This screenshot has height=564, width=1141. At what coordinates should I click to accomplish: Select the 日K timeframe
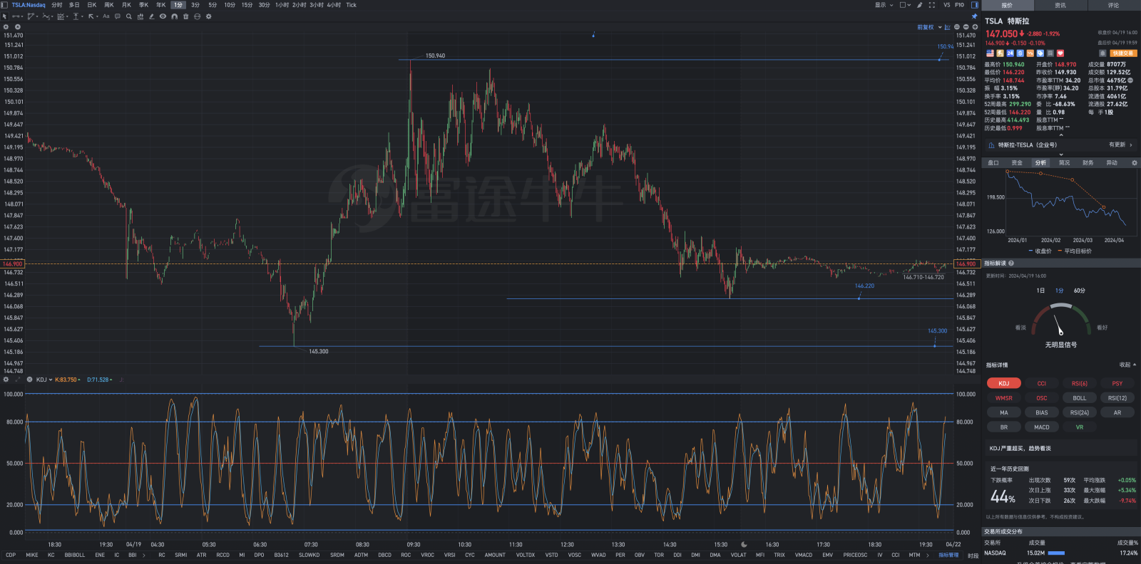tap(91, 5)
